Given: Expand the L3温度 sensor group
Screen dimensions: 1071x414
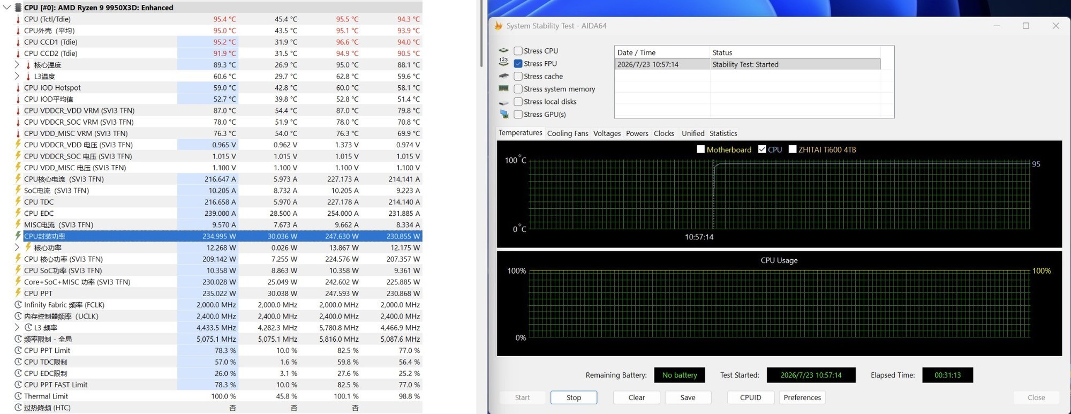Looking at the screenshot, I should (17, 76).
